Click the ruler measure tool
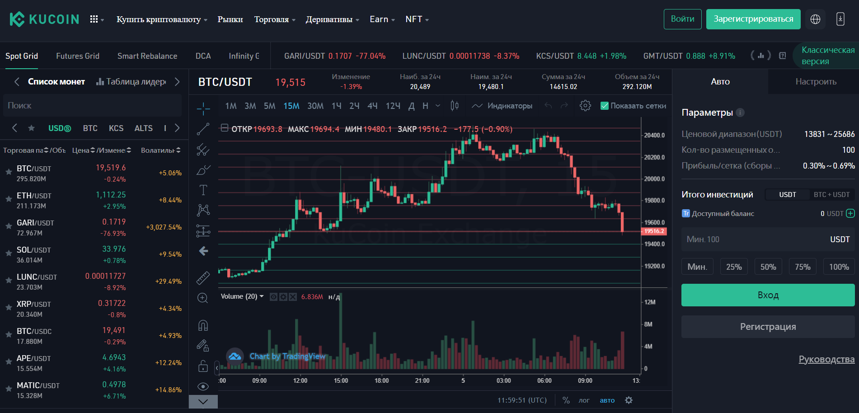 203,277
